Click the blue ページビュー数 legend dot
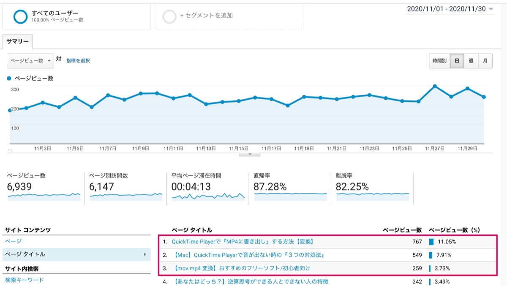The width and height of the screenshot is (507, 286). (9, 79)
